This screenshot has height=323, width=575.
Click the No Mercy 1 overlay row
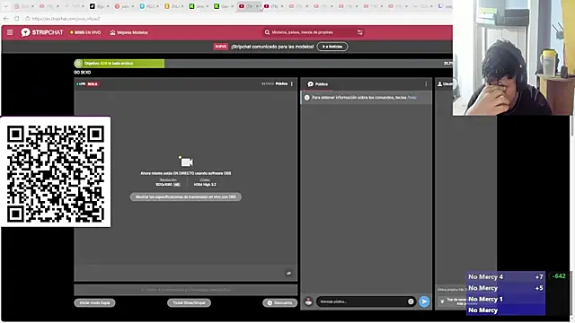click(505, 299)
